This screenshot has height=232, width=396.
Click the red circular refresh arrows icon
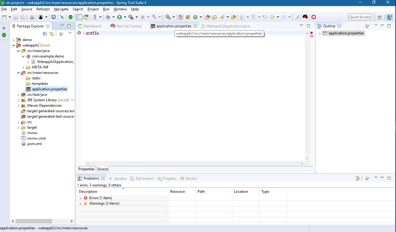[314, 17]
